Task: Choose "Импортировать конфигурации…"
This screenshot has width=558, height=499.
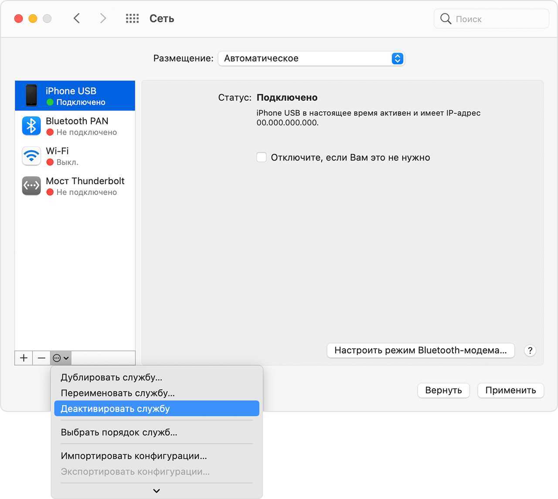Action: click(157, 456)
